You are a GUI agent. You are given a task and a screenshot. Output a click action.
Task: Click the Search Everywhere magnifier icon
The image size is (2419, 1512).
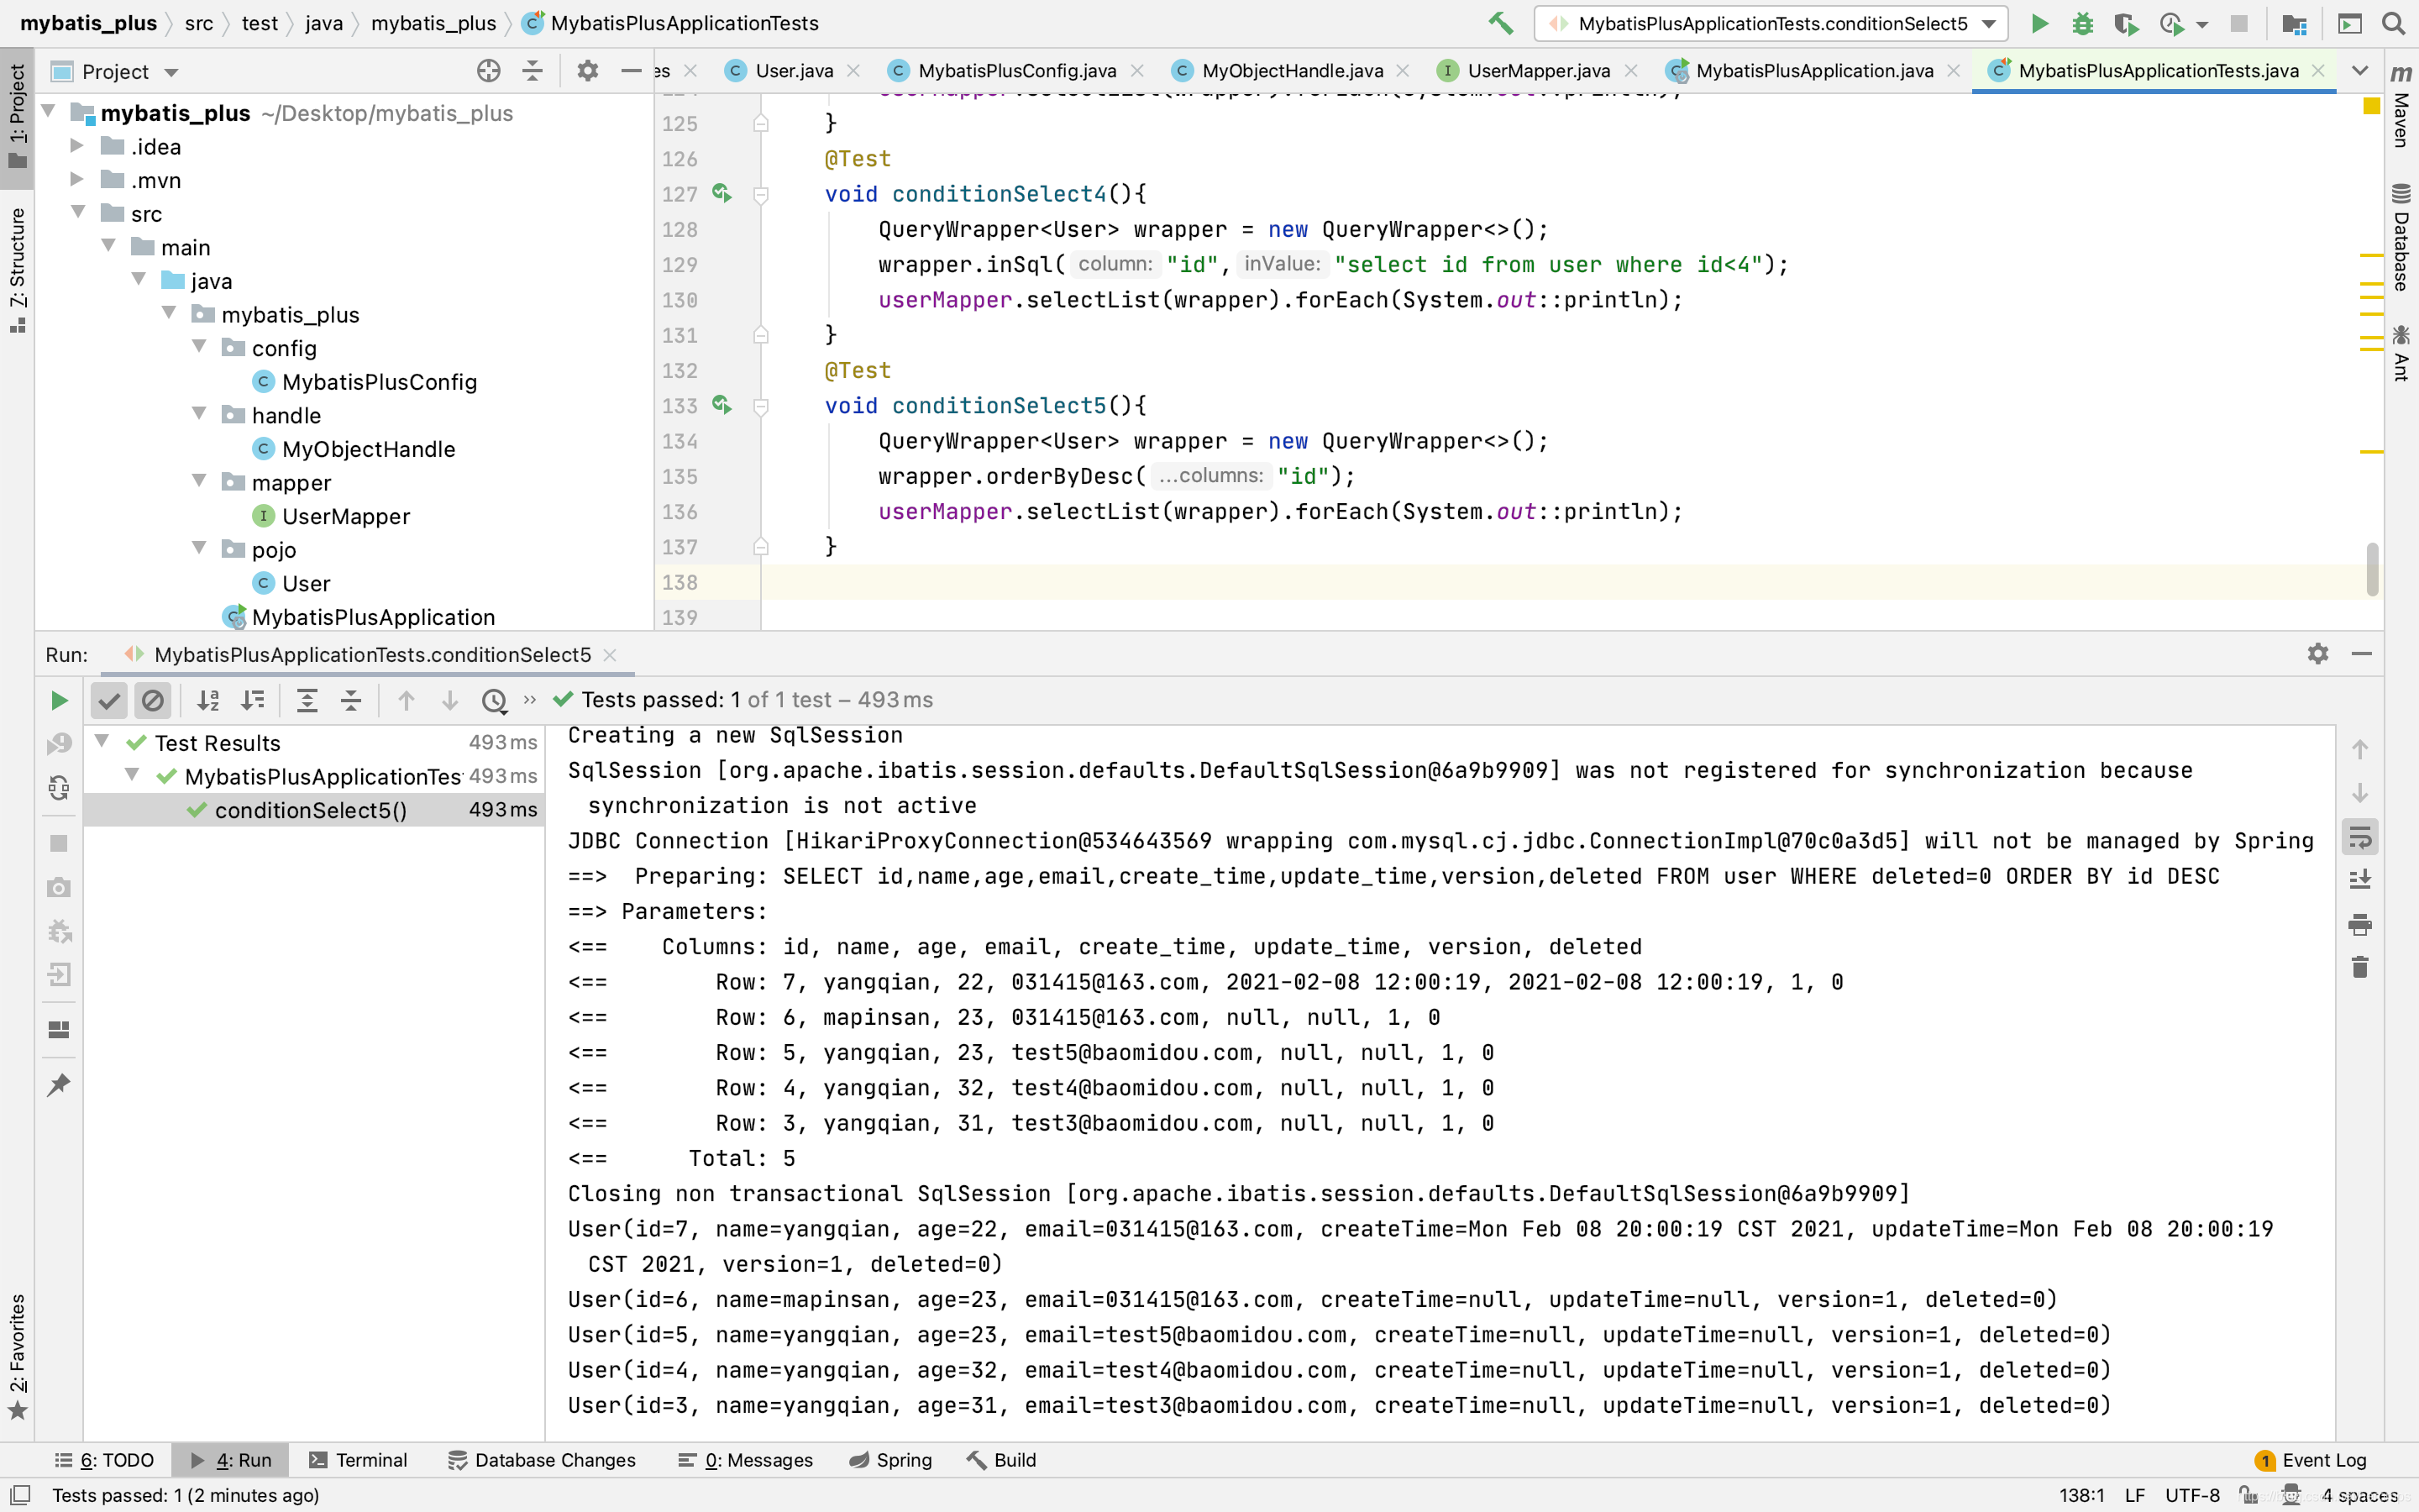click(2393, 23)
